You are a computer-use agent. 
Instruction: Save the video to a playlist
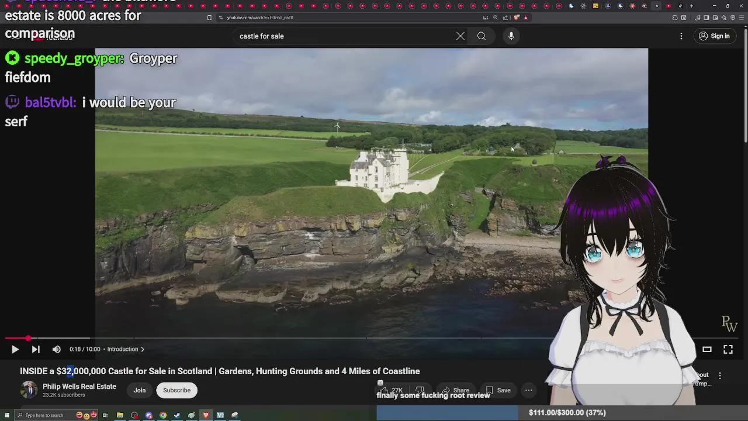pos(498,390)
